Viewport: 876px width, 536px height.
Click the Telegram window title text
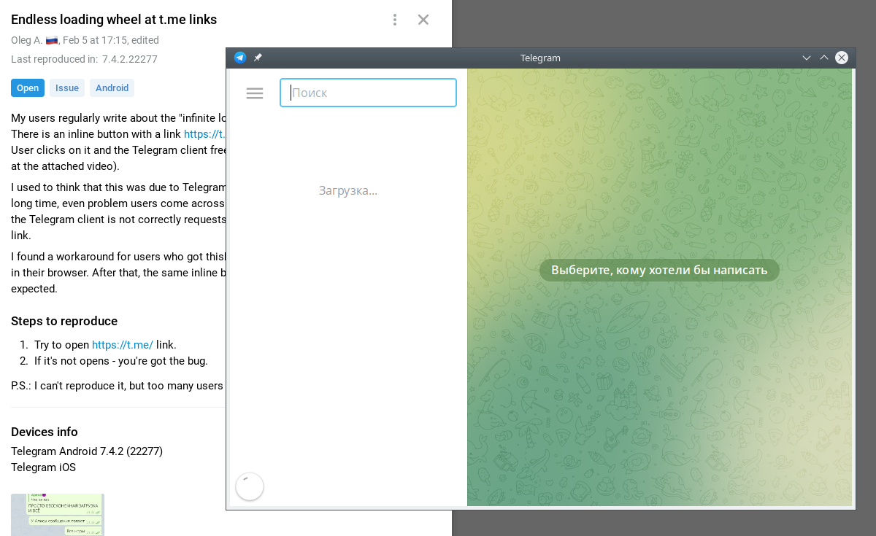(x=540, y=58)
